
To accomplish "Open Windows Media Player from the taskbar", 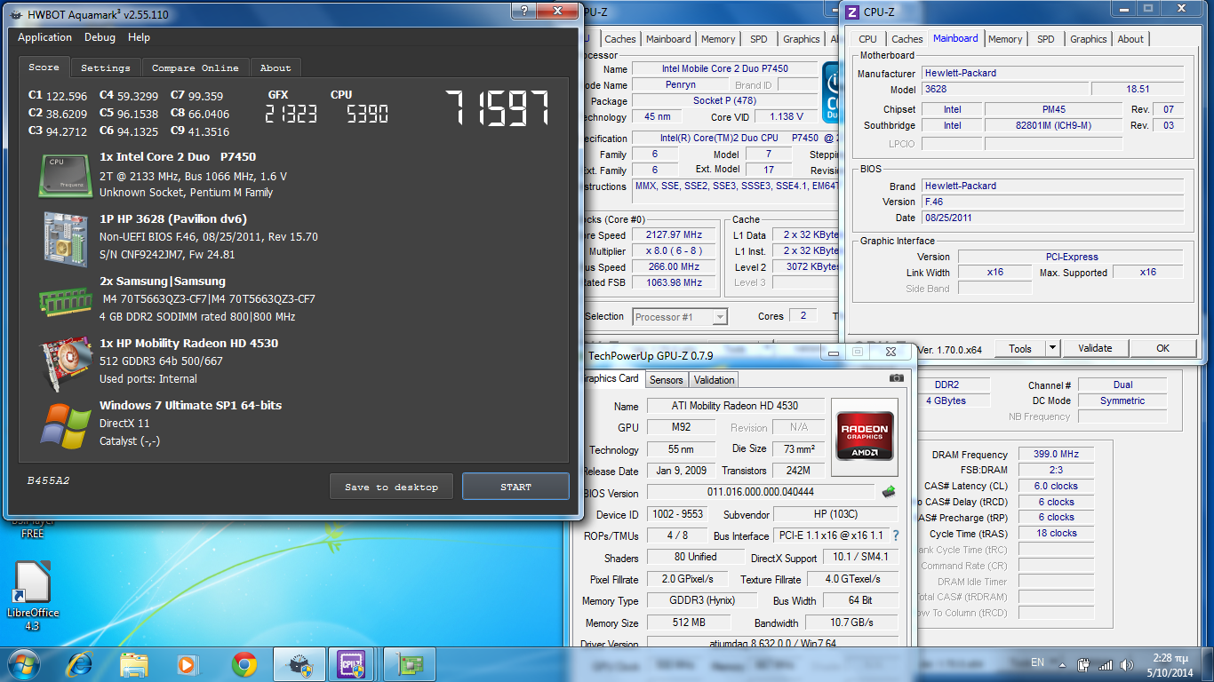I will (x=188, y=663).
